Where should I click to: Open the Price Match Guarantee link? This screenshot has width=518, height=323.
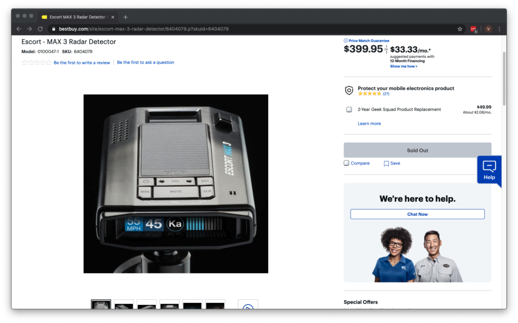click(x=369, y=41)
